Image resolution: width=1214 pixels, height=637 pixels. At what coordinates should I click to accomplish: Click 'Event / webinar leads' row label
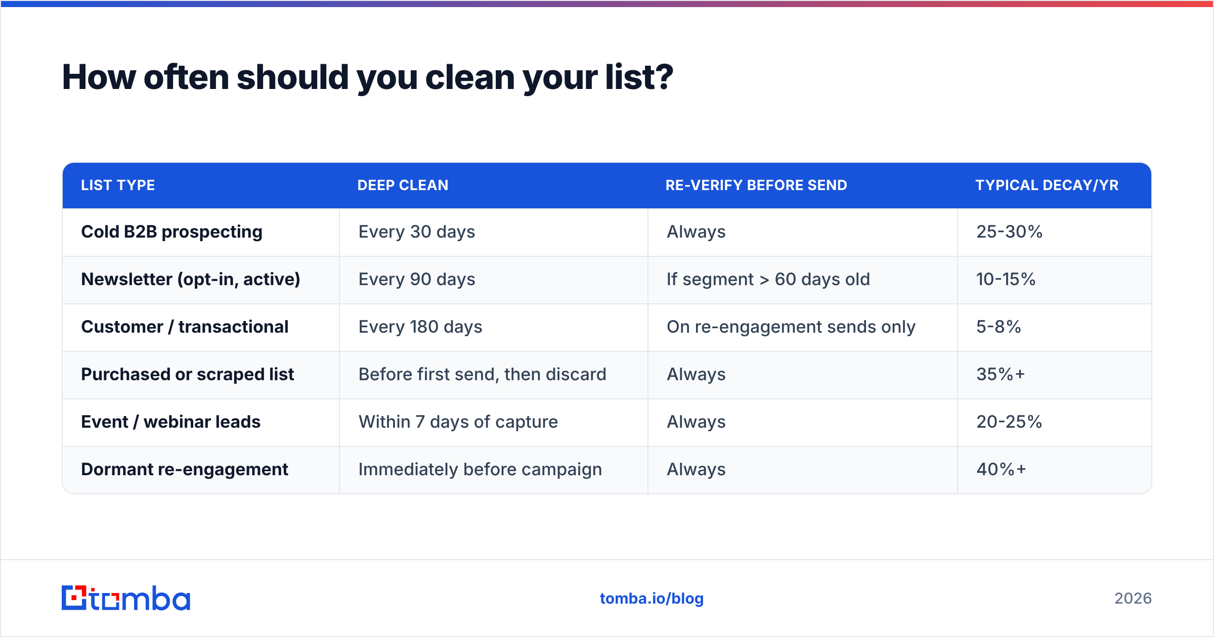click(x=171, y=422)
